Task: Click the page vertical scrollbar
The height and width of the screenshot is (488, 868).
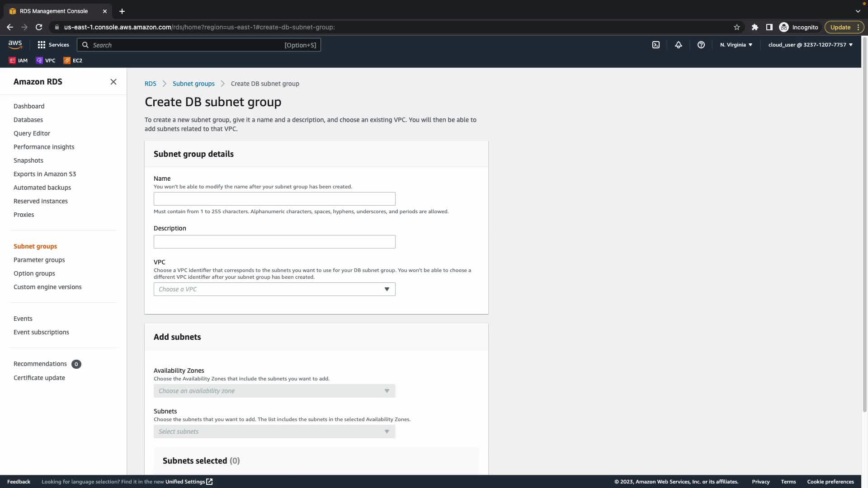Action: click(864, 226)
